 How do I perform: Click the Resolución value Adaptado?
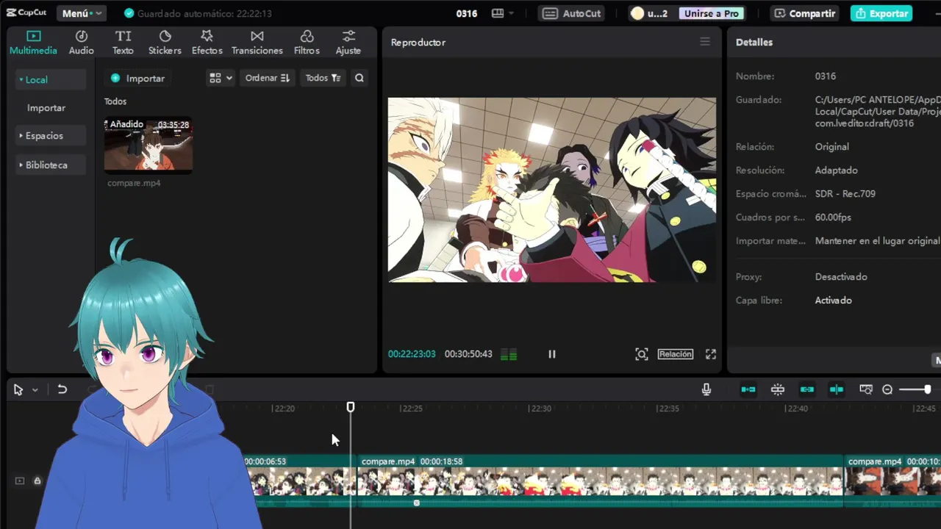837,170
